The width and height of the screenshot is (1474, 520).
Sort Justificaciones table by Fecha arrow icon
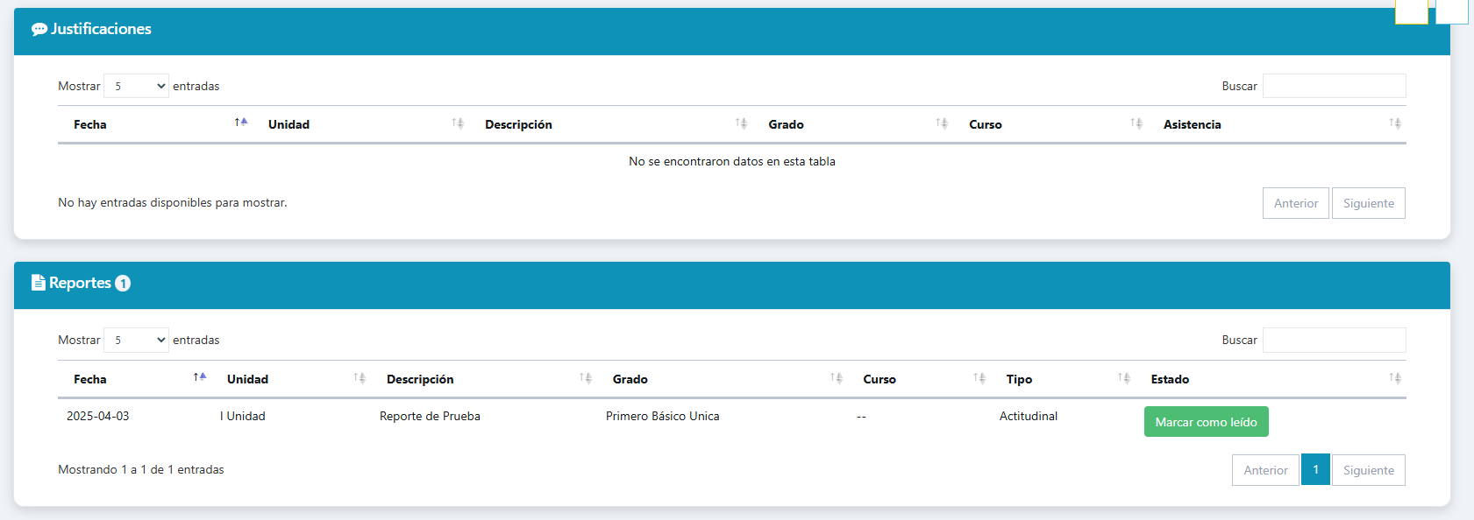pos(241,123)
